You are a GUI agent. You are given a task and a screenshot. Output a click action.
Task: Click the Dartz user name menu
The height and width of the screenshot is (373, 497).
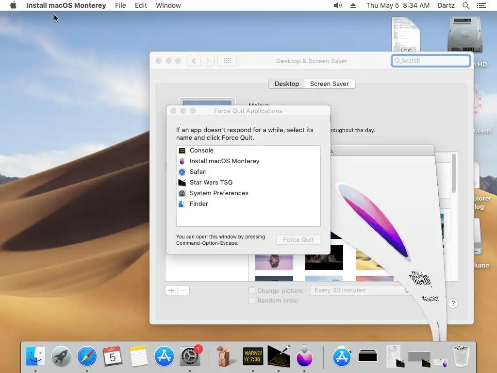tap(446, 5)
